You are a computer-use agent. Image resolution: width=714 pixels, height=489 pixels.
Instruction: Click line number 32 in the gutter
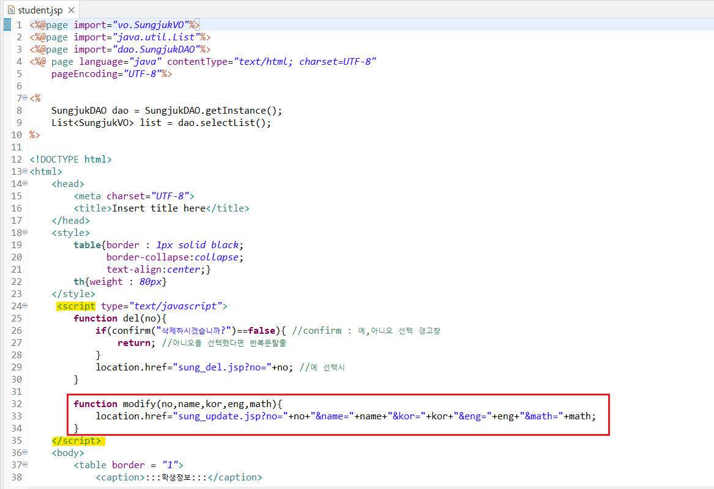tap(17, 404)
